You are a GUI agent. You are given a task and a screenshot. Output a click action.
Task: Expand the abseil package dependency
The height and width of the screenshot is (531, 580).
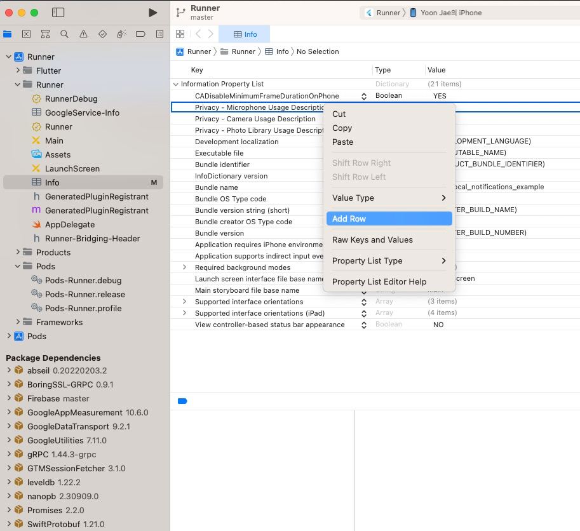tap(9, 370)
